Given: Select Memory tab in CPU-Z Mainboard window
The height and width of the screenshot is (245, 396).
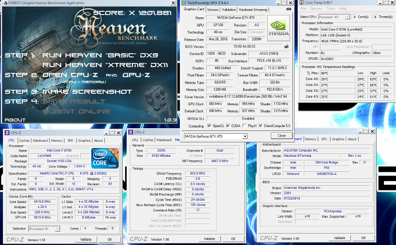Looking at the screenshot, I should (x=310, y=139).
